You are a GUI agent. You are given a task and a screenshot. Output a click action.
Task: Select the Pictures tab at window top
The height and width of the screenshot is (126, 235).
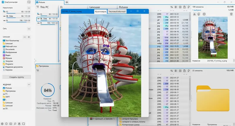point(50,2)
